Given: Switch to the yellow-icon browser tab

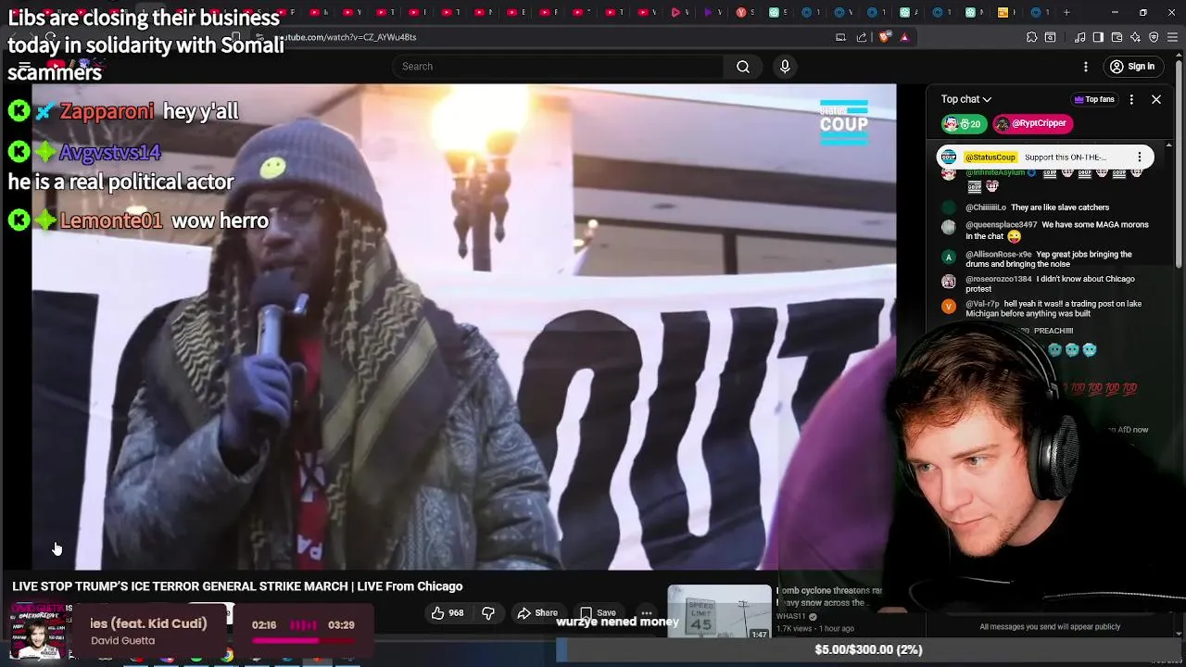Looking at the screenshot, I should point(1003,12).
